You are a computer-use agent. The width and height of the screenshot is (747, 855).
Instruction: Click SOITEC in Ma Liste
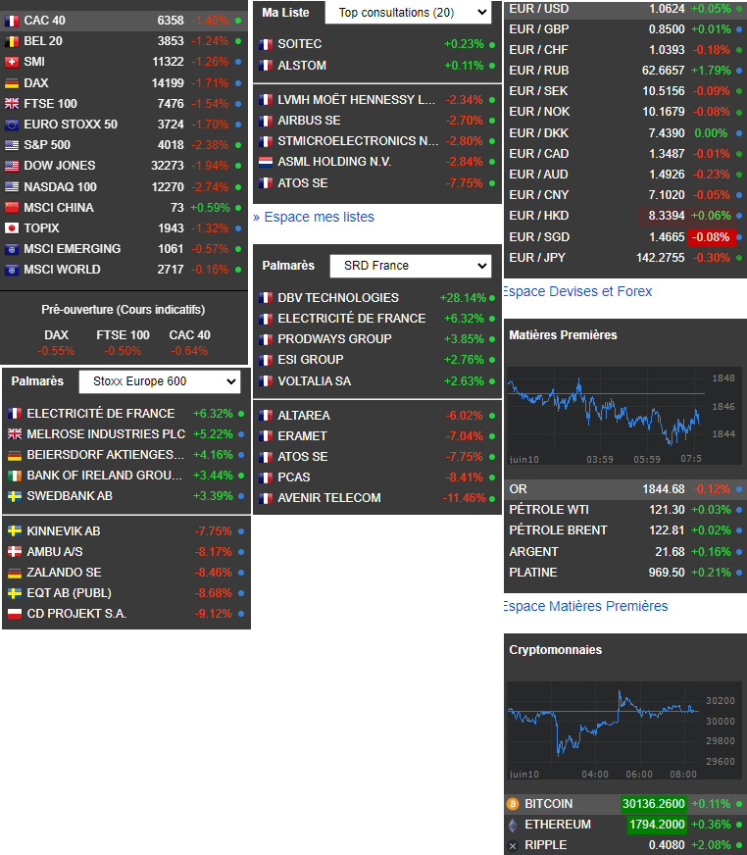click(299, 44)
